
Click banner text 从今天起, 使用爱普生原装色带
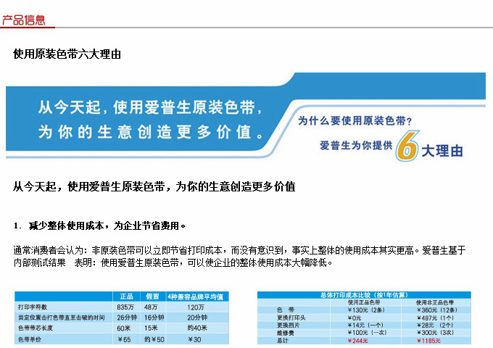click(x=150, y=107)
